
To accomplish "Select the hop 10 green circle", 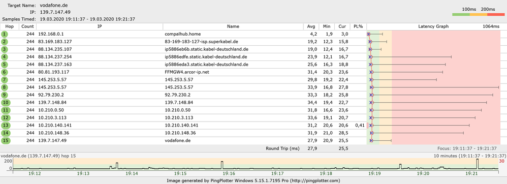I will [x=6, y=103].
